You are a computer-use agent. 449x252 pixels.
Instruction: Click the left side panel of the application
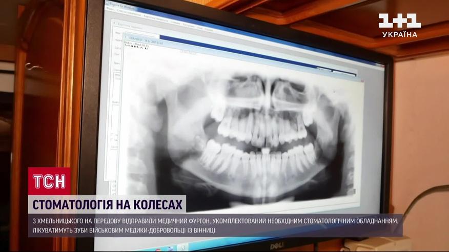tap(116, 102)
